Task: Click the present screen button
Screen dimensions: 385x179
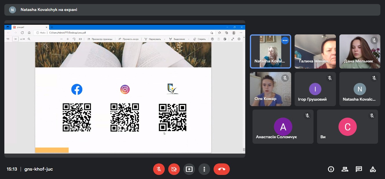Action: click(x=189, y=169)
